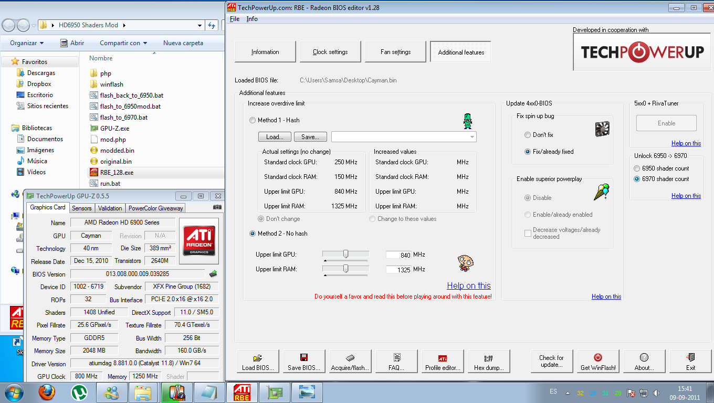Click the Load BIOS button
714x403 pixels.
coord(258,362)
